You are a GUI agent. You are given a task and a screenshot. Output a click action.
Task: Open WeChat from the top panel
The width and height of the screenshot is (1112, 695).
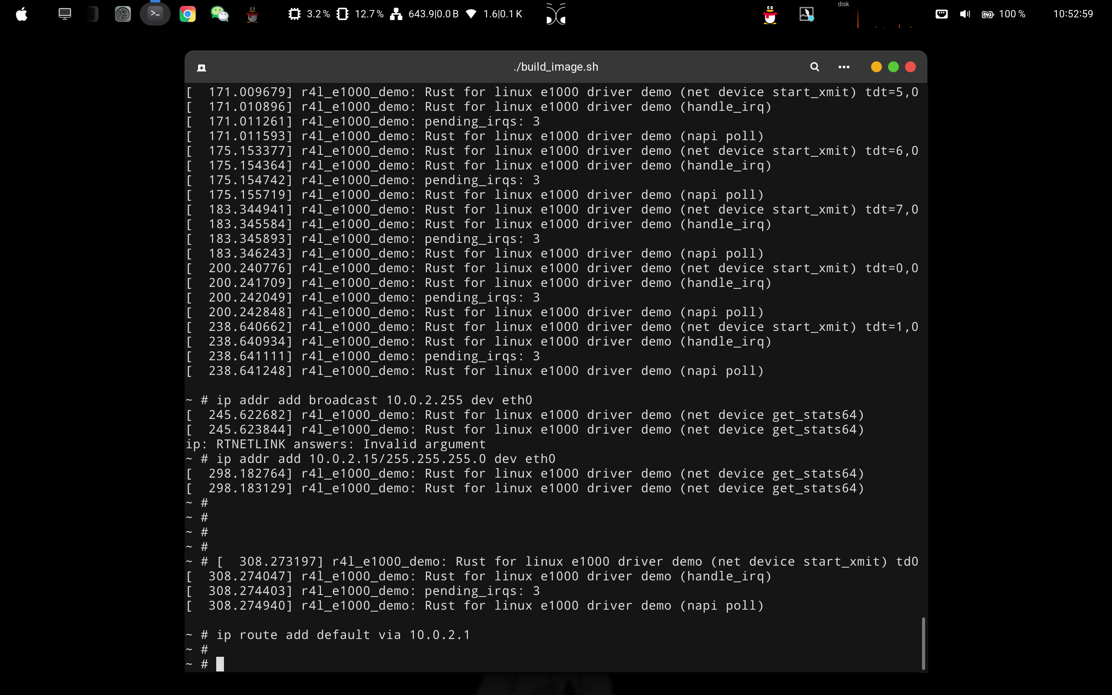220,14
